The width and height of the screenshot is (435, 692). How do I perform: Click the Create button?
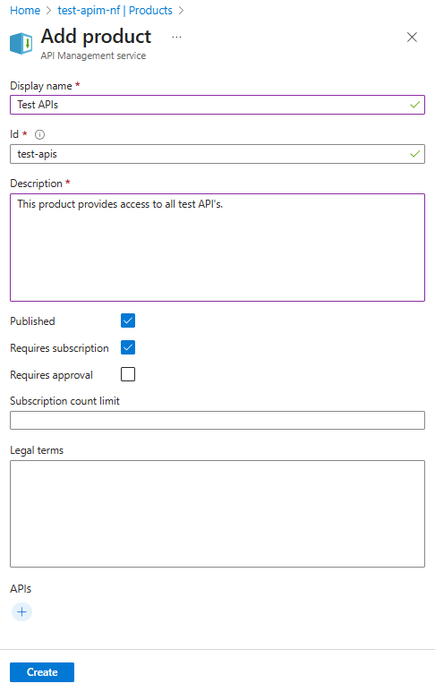pos(42,671)
